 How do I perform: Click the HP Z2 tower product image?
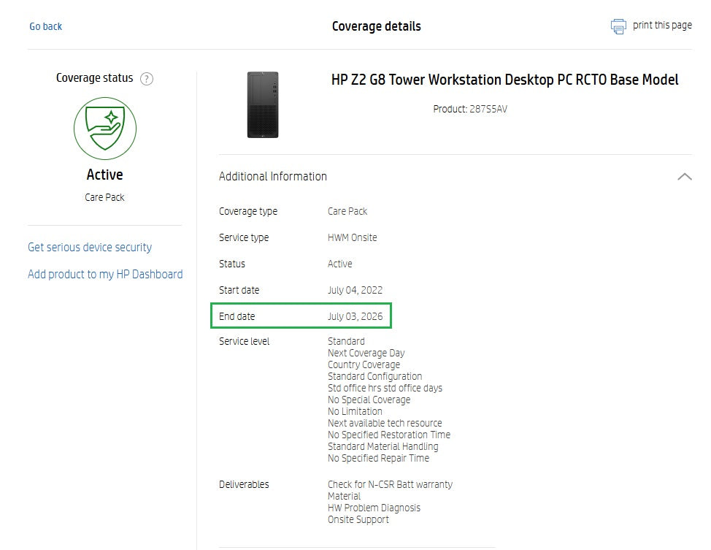[263, 105]
